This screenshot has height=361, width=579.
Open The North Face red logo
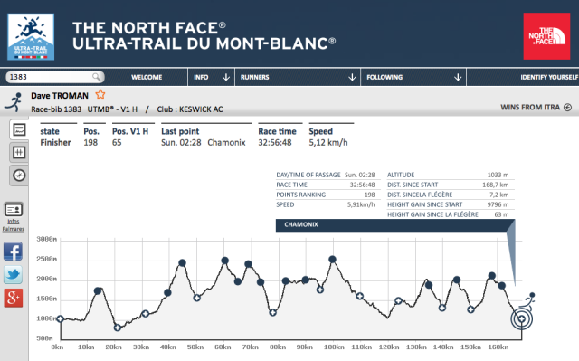546,36
